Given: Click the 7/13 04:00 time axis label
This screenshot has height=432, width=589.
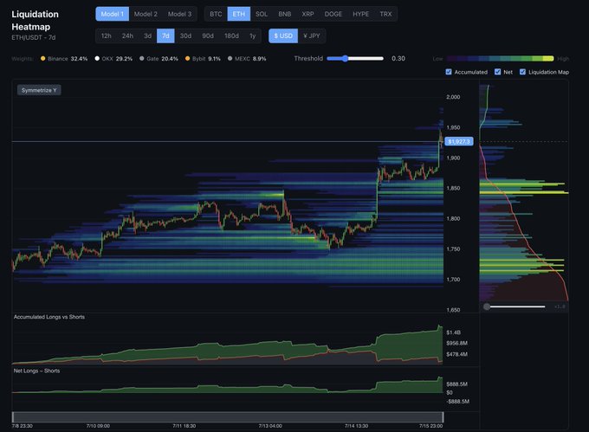Looking at the screenshot, I should coord(270,426).
